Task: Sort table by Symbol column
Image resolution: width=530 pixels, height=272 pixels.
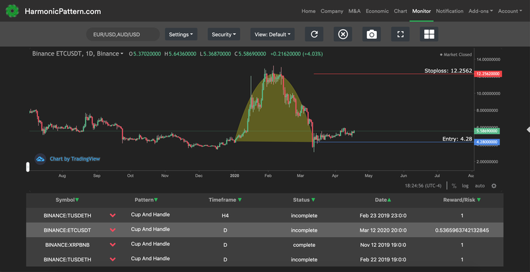Action: coord(68,200)
